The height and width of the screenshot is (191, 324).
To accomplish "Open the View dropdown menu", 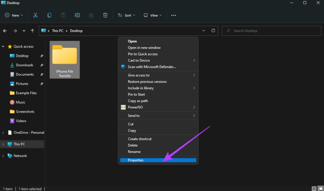I will coord(153,15).
